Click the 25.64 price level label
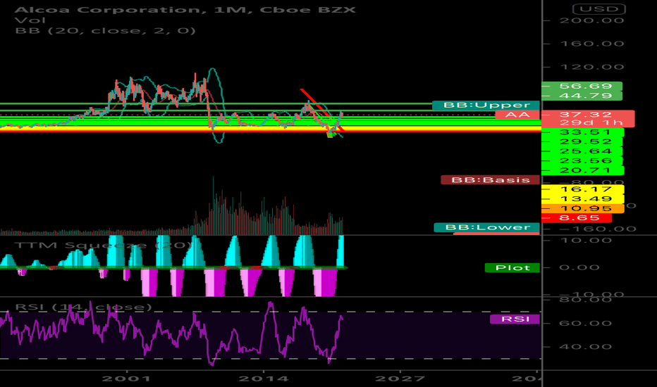The height and width of the screenshot is (387, 657). (582, 151)
